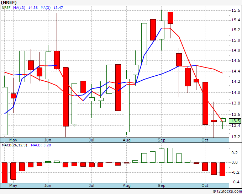Click the MACD(26,12,9) indicator label
This screenshot has height=194, width=242.
pyautogui.click(x=14, y=145)
